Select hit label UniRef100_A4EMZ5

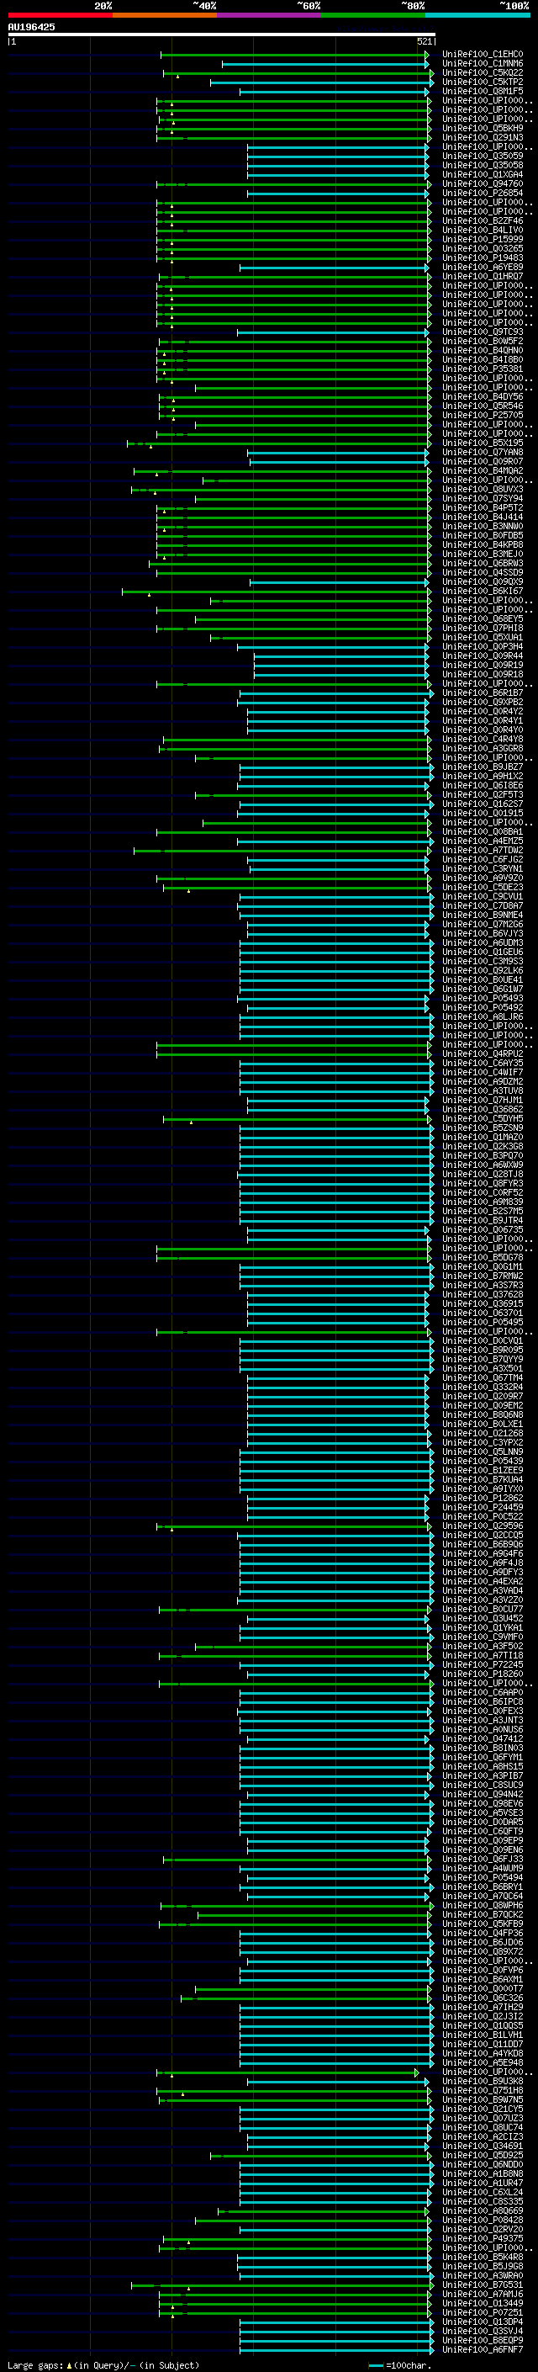click(483, 841)
